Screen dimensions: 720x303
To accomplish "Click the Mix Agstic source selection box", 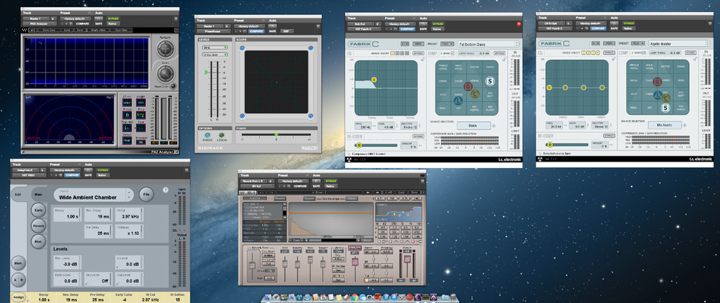I will point(665,125).
